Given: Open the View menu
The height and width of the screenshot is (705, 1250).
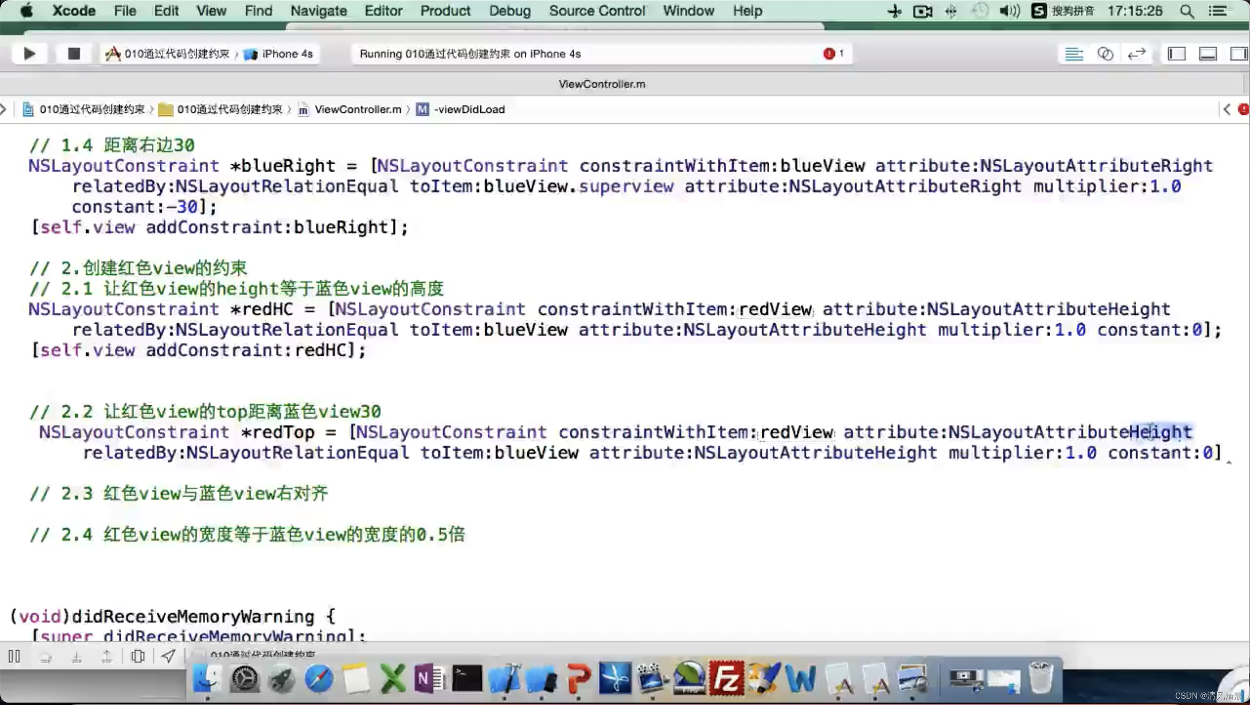Looking at the screenshot, I should coord(211,10).
